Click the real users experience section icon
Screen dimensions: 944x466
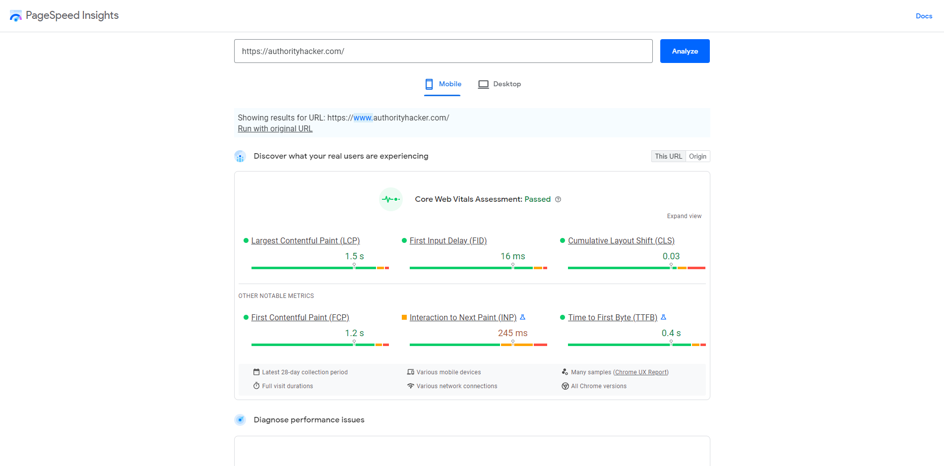pos(240,157)
